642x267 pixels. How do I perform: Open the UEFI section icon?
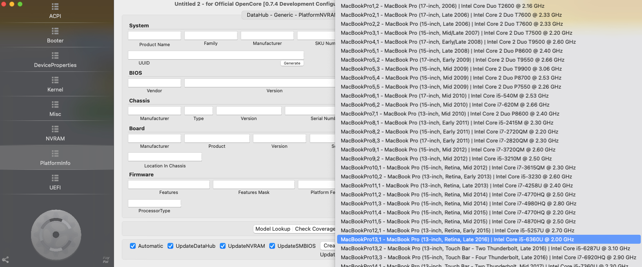tap(55, 178)
